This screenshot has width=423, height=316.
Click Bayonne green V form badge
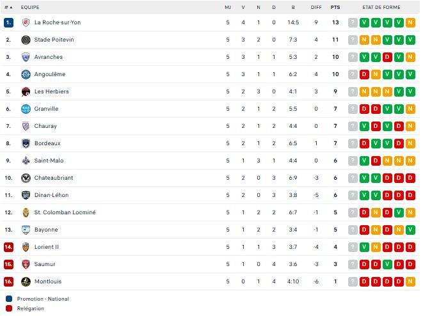click(410, 230)
